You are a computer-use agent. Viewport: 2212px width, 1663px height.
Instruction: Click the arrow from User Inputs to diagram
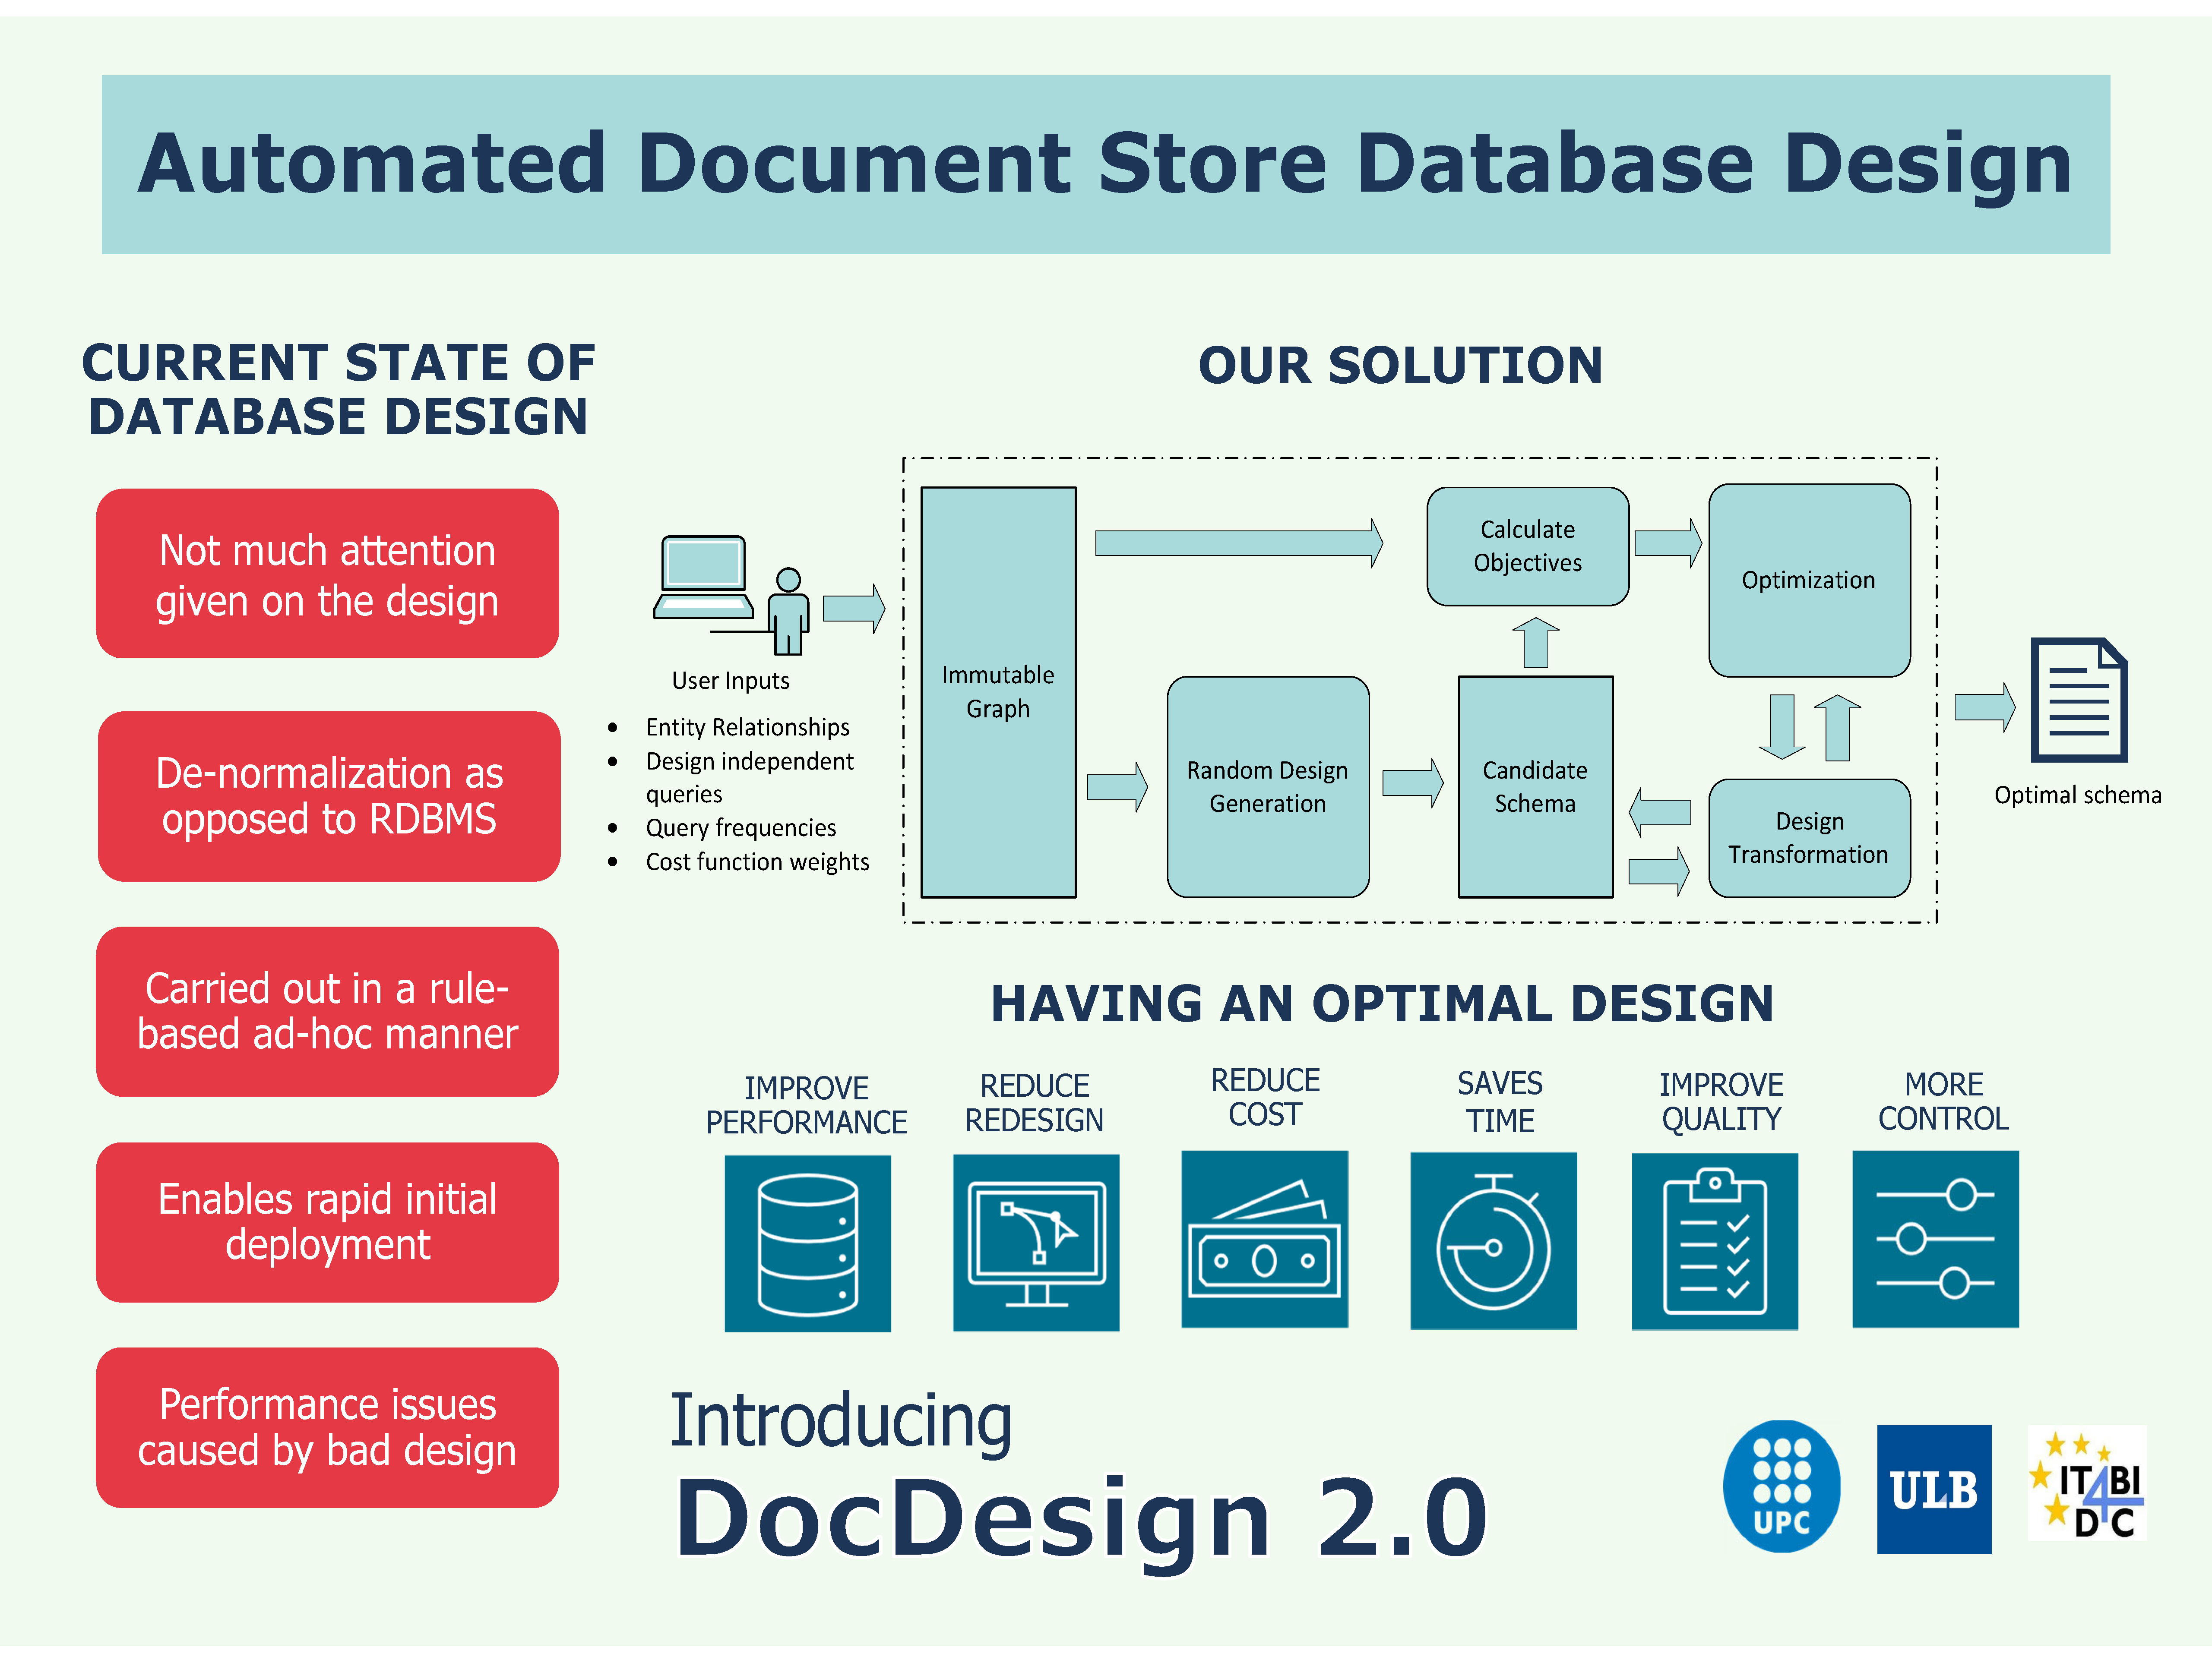(854, 608)
